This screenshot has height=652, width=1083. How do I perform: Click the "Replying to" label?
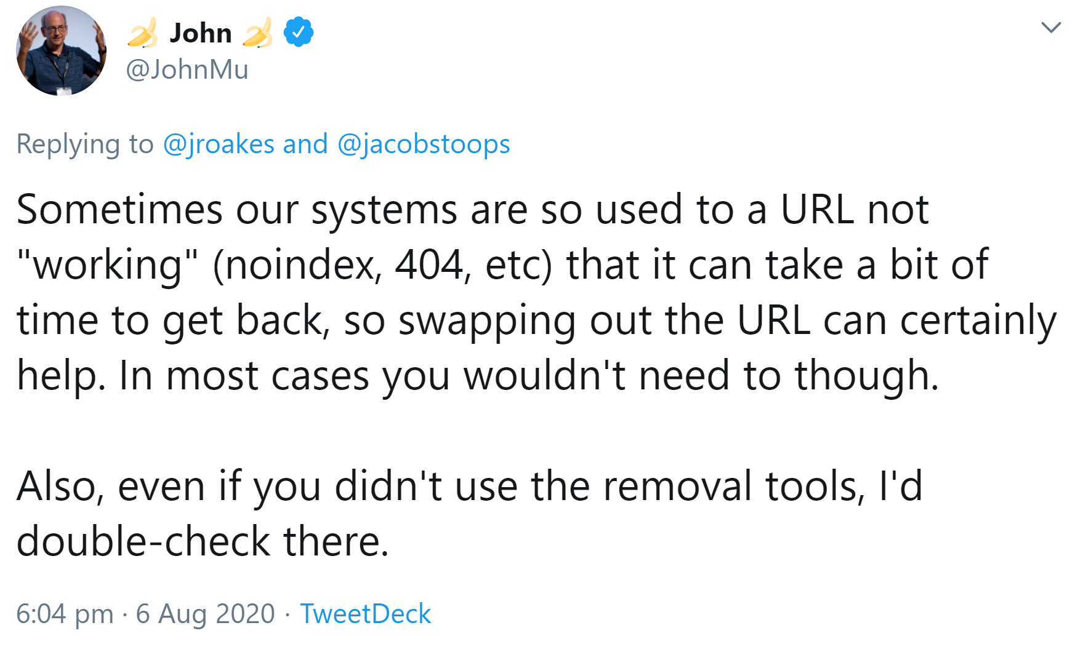(x=85, y=145)
